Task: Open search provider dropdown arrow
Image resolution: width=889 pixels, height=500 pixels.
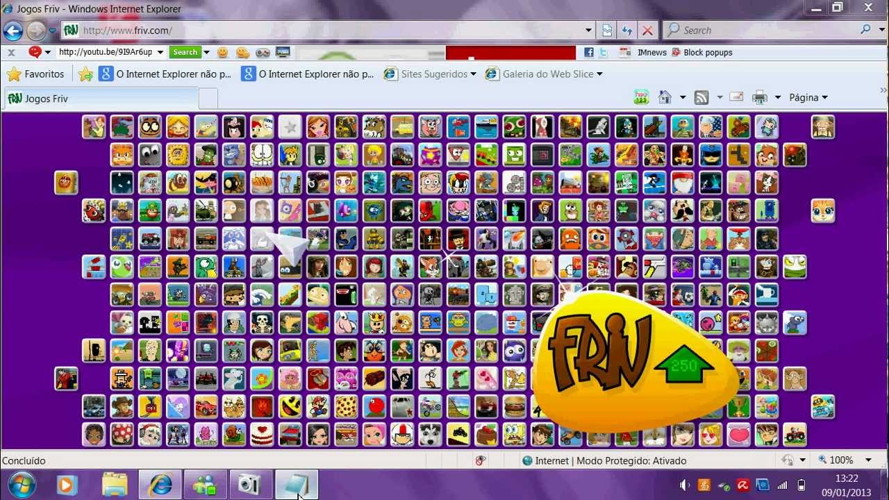Action: [x=881, y=30]
